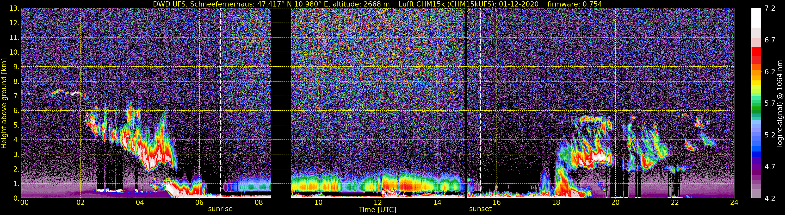Click the y-axis tick label '7.'
785x215 pixels.
(16, 96)
